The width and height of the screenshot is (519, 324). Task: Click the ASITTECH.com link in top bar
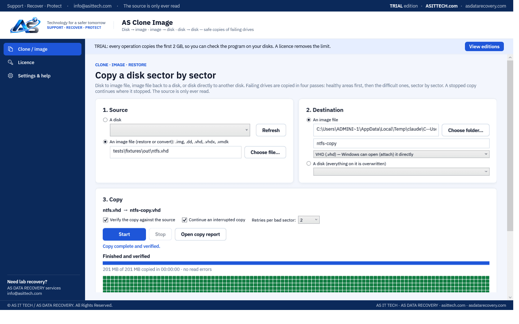pos(442,6)
